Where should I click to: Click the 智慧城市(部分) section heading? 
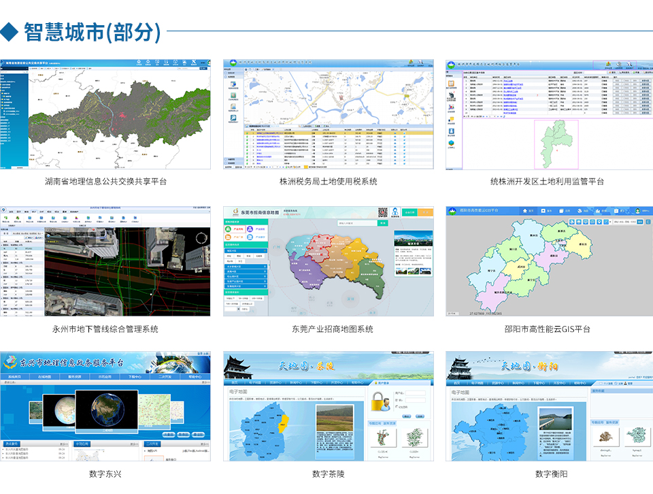pos(93,31)
